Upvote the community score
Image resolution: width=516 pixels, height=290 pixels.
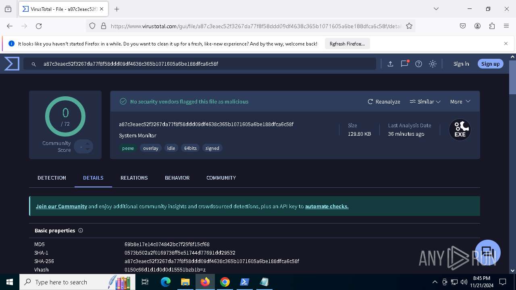(x=87, y=143)
